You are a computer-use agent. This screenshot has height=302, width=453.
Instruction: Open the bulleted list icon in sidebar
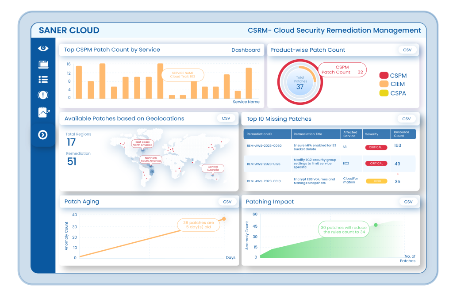click(x=43, y=80)
